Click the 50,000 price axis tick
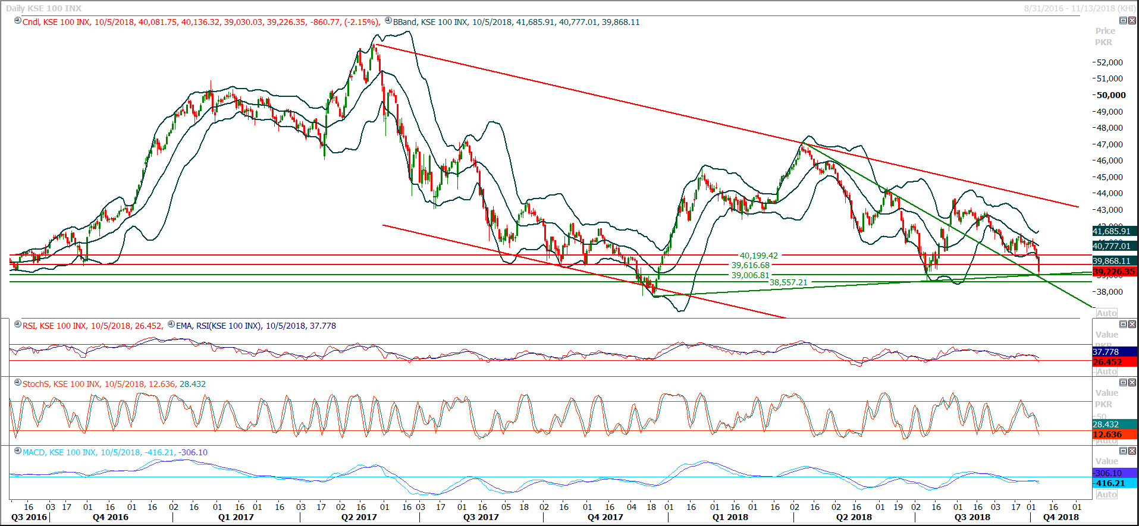Screen dimensions: 1139x526 pos(1111,95)
